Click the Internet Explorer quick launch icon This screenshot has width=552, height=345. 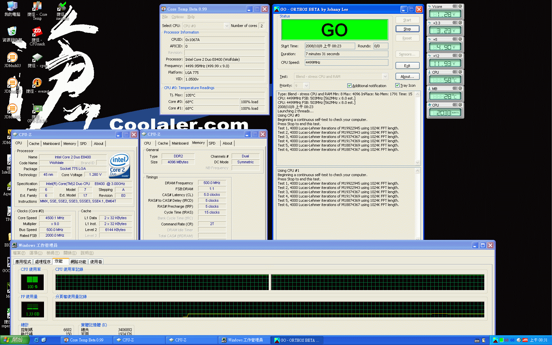pos(36,340)
